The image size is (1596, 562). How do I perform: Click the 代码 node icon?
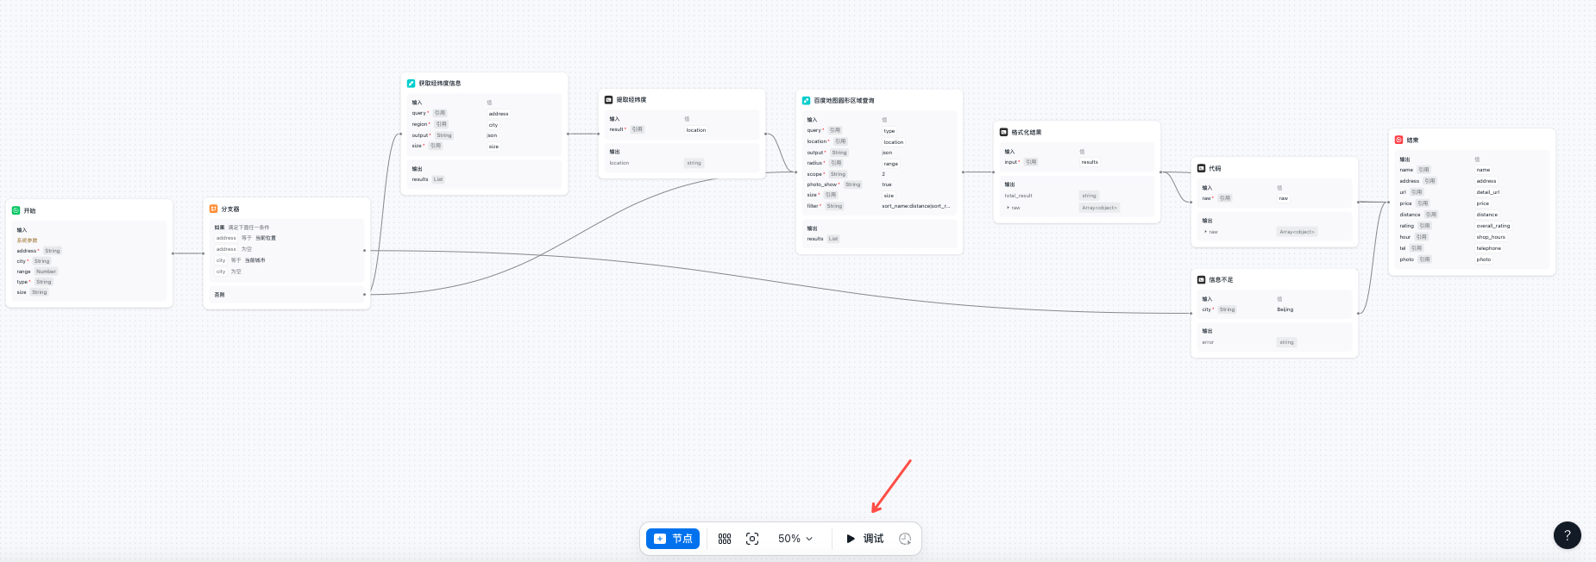coord(1201,169)
